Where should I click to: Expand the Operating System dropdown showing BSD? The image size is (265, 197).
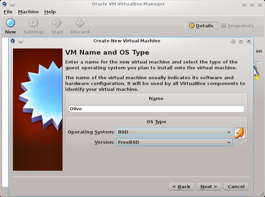174,132
